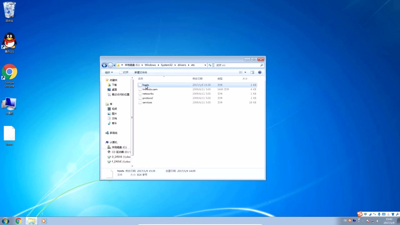Click Sogou microphone voice input icon
This screenshot has width=400, height=225.
point(379,214)
